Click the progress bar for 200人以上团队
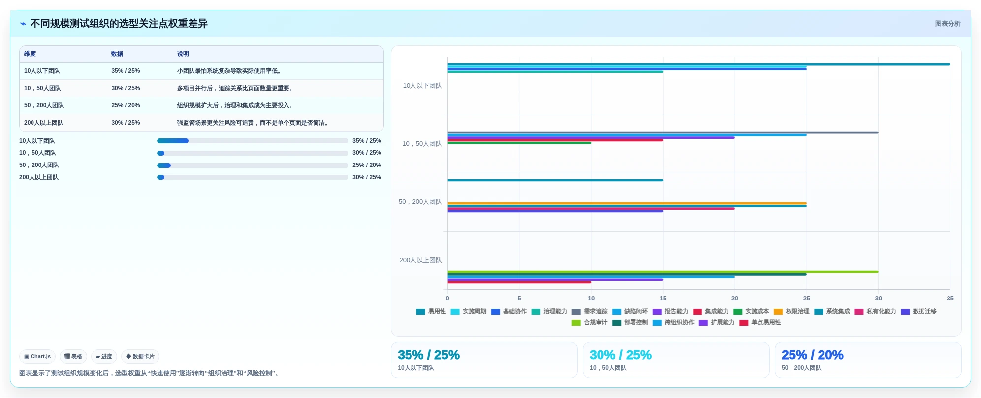This screenshot has height=398, width=981. pos(253,177)
